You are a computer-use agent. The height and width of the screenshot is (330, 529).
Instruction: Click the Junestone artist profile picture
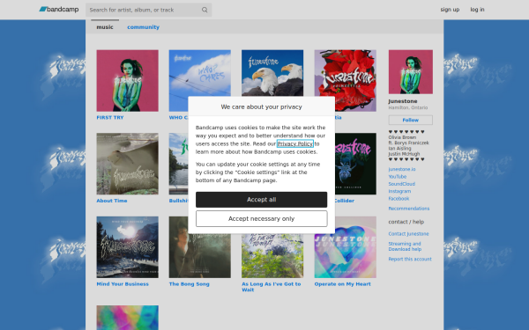[x=411, y=72]
